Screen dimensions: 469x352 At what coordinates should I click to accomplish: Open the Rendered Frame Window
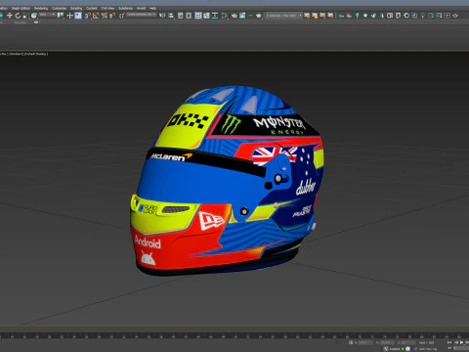coord(242,16)
